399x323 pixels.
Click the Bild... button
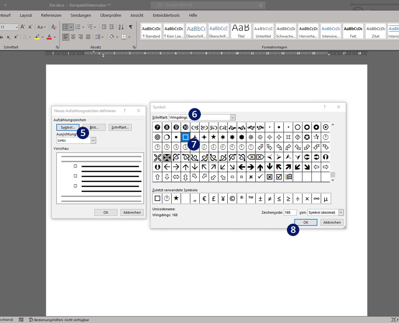pyautogui.click(x=94, y=127)
